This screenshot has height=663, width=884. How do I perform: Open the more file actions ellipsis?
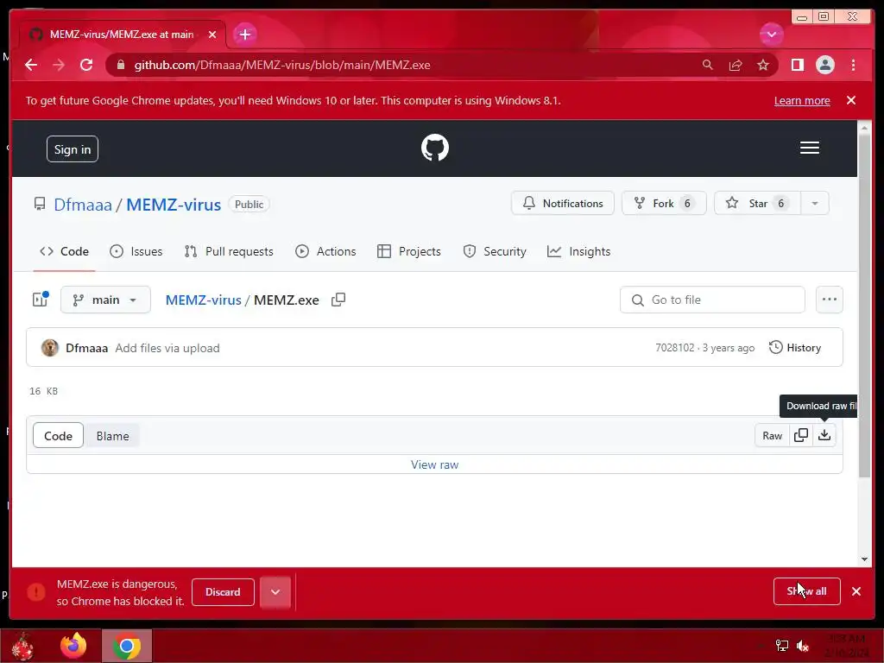pyautogui.click(x=830, y=300)
